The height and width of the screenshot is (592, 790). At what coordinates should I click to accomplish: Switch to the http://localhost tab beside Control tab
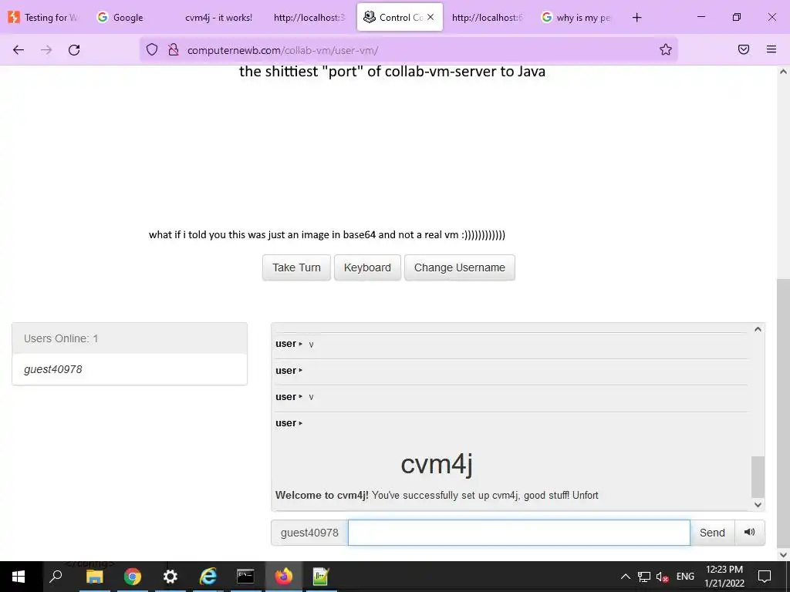coord(488,17)
